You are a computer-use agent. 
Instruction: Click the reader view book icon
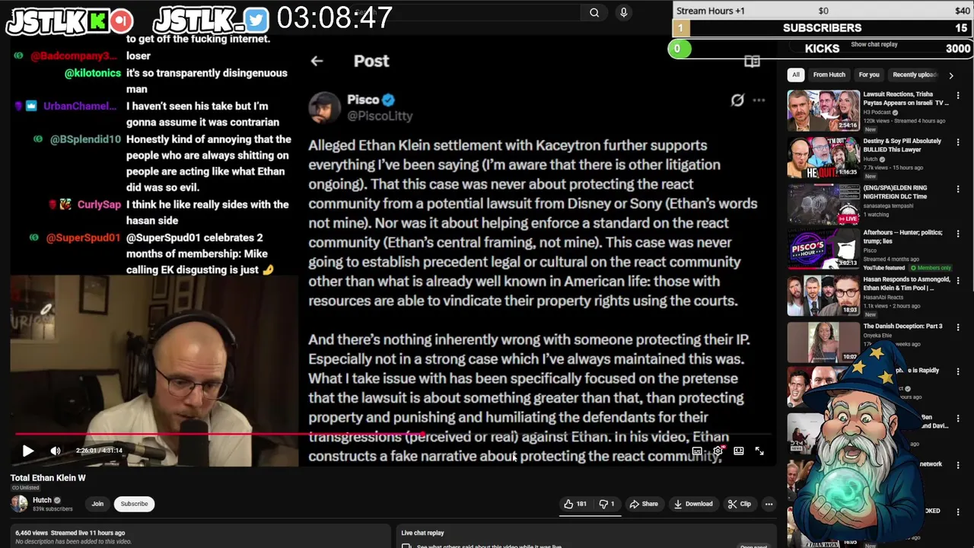tap(752, 62)
